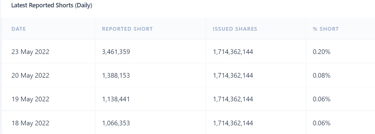Click the % SHORT column header
The height and width of the screenshot is (134, 375).
326,29
